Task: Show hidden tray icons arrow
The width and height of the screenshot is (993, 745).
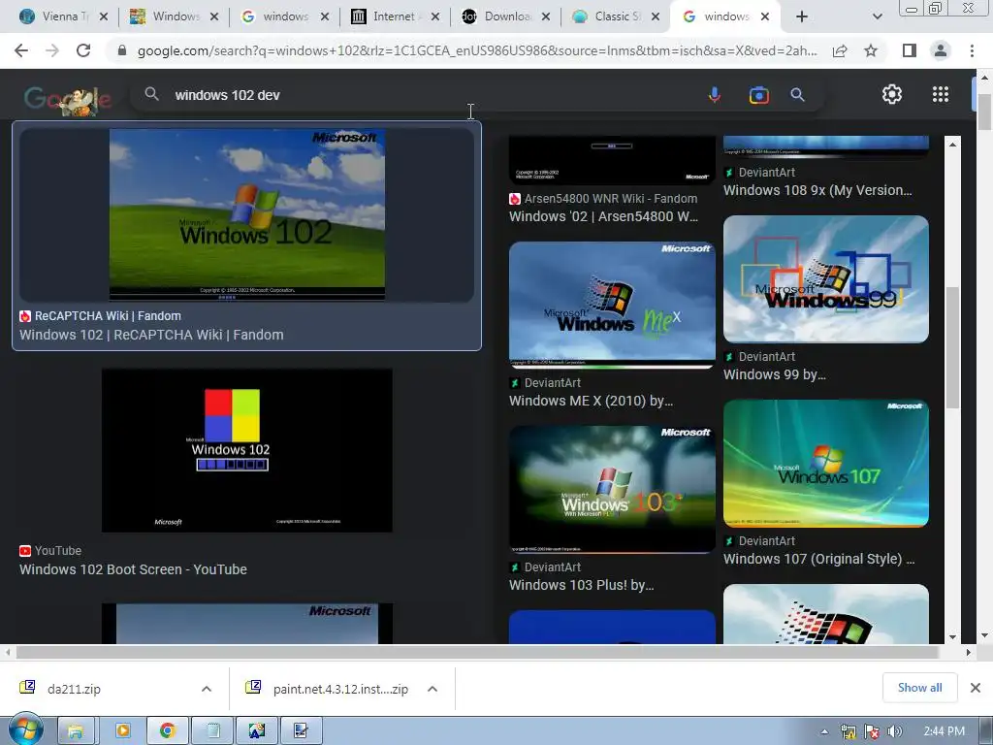Action: point(824,731)
